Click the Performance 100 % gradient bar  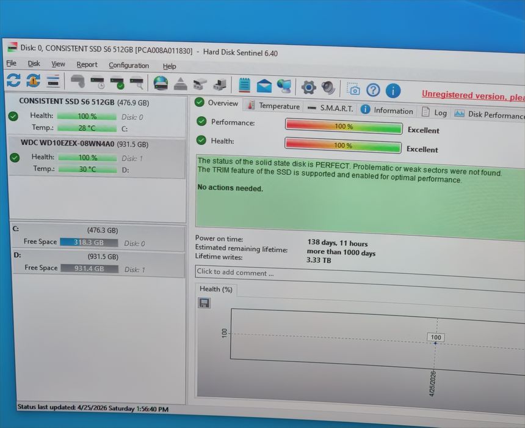[x=344, y=126]
